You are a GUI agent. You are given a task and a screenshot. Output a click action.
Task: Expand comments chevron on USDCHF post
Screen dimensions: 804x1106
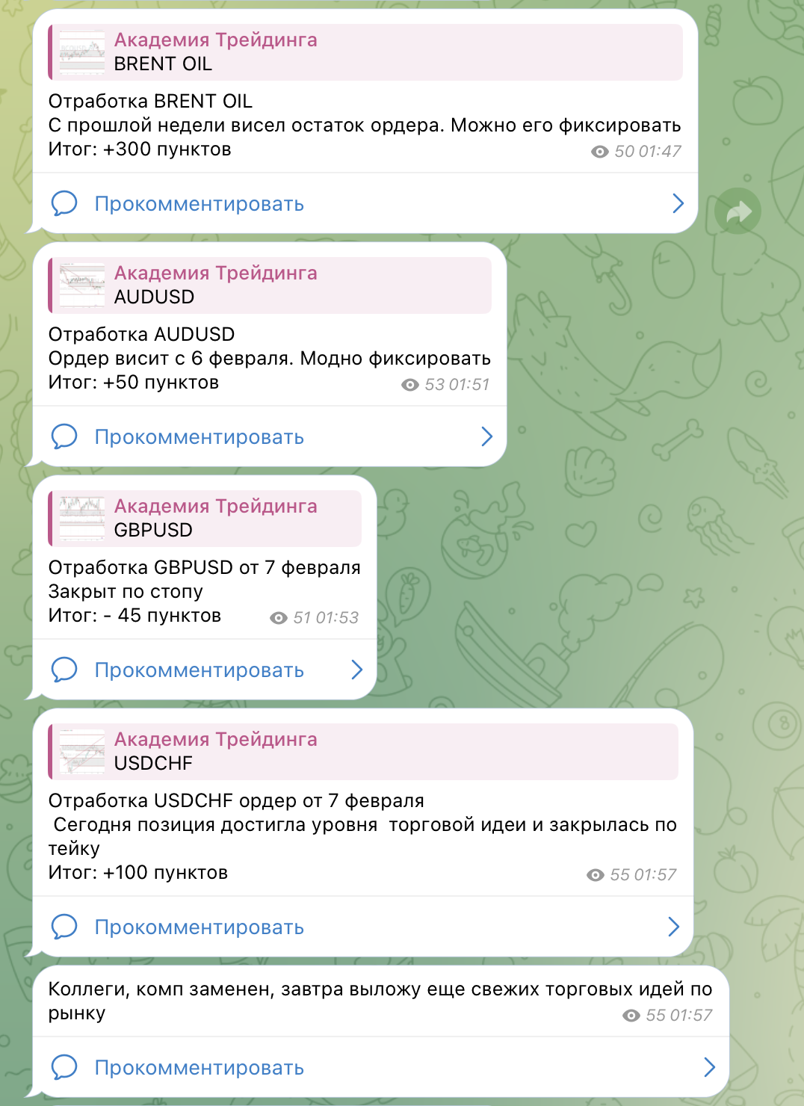tap(673, 927)
